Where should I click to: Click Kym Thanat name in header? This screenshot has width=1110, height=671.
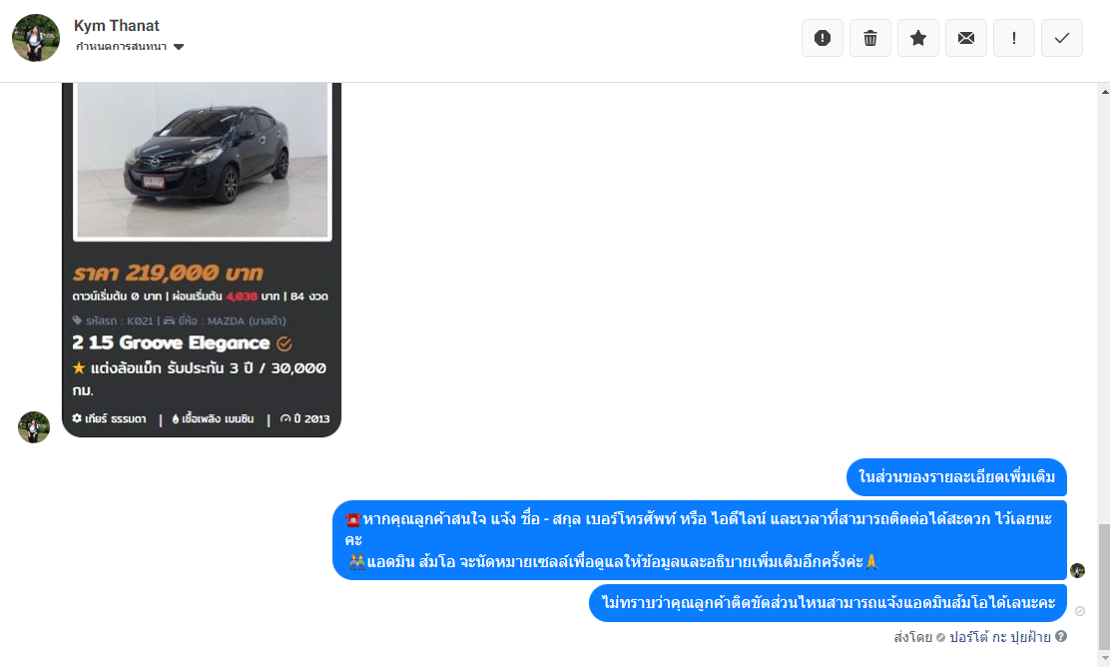(117, 26)
